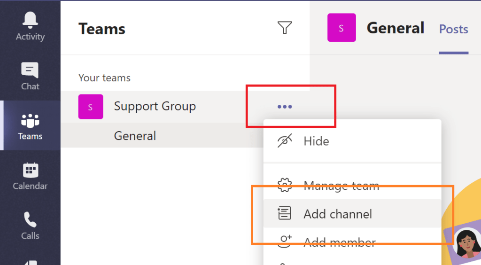The image size is (481, 265).
Task: Select Add channel from the menu
Action: (337, 214)
